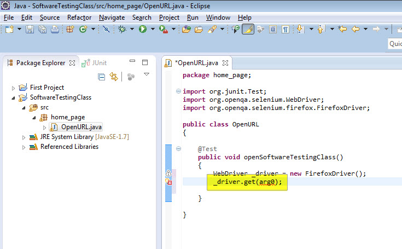Switch to the JUnit tab
Image resolution: width=402 pixels, height=249 pixels.
[94, 63]
